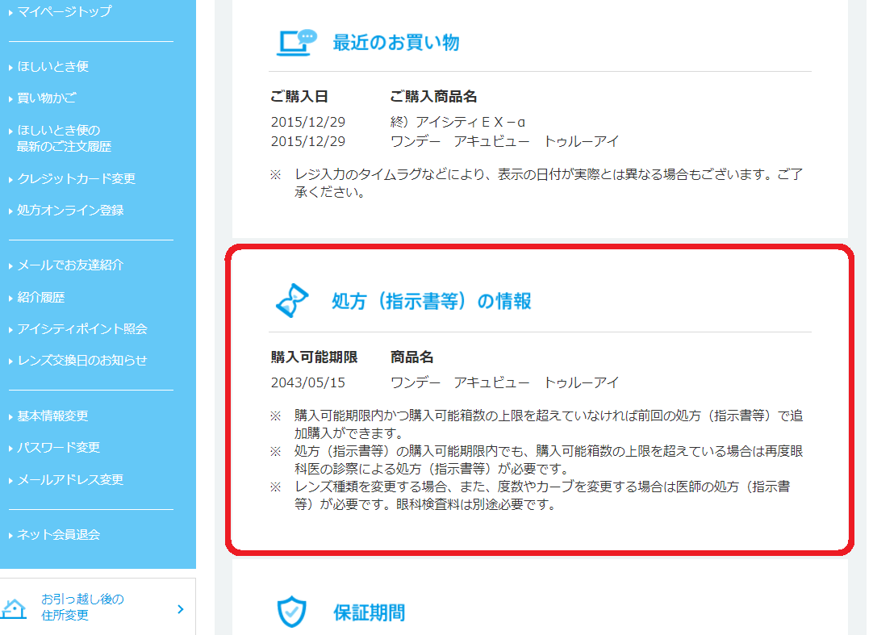Click メールでお友達紹介 in sidebar
The height and width of the screenshot is (635, 873).
[70, 265]
